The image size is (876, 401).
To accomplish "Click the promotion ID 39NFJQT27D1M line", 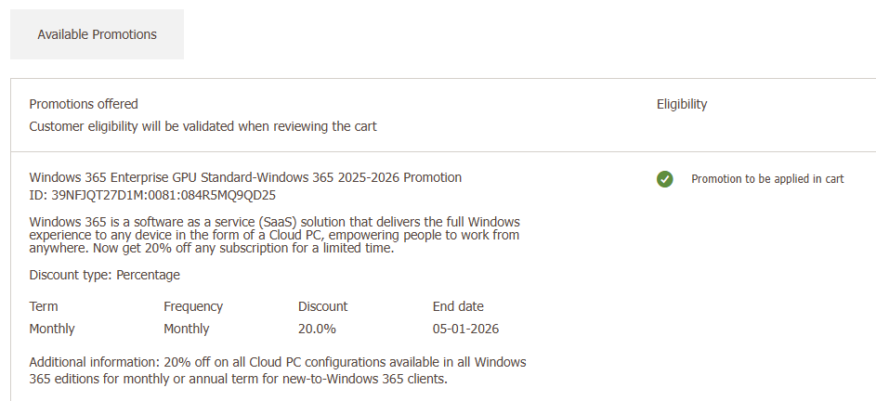I will (x=152, y=195).
